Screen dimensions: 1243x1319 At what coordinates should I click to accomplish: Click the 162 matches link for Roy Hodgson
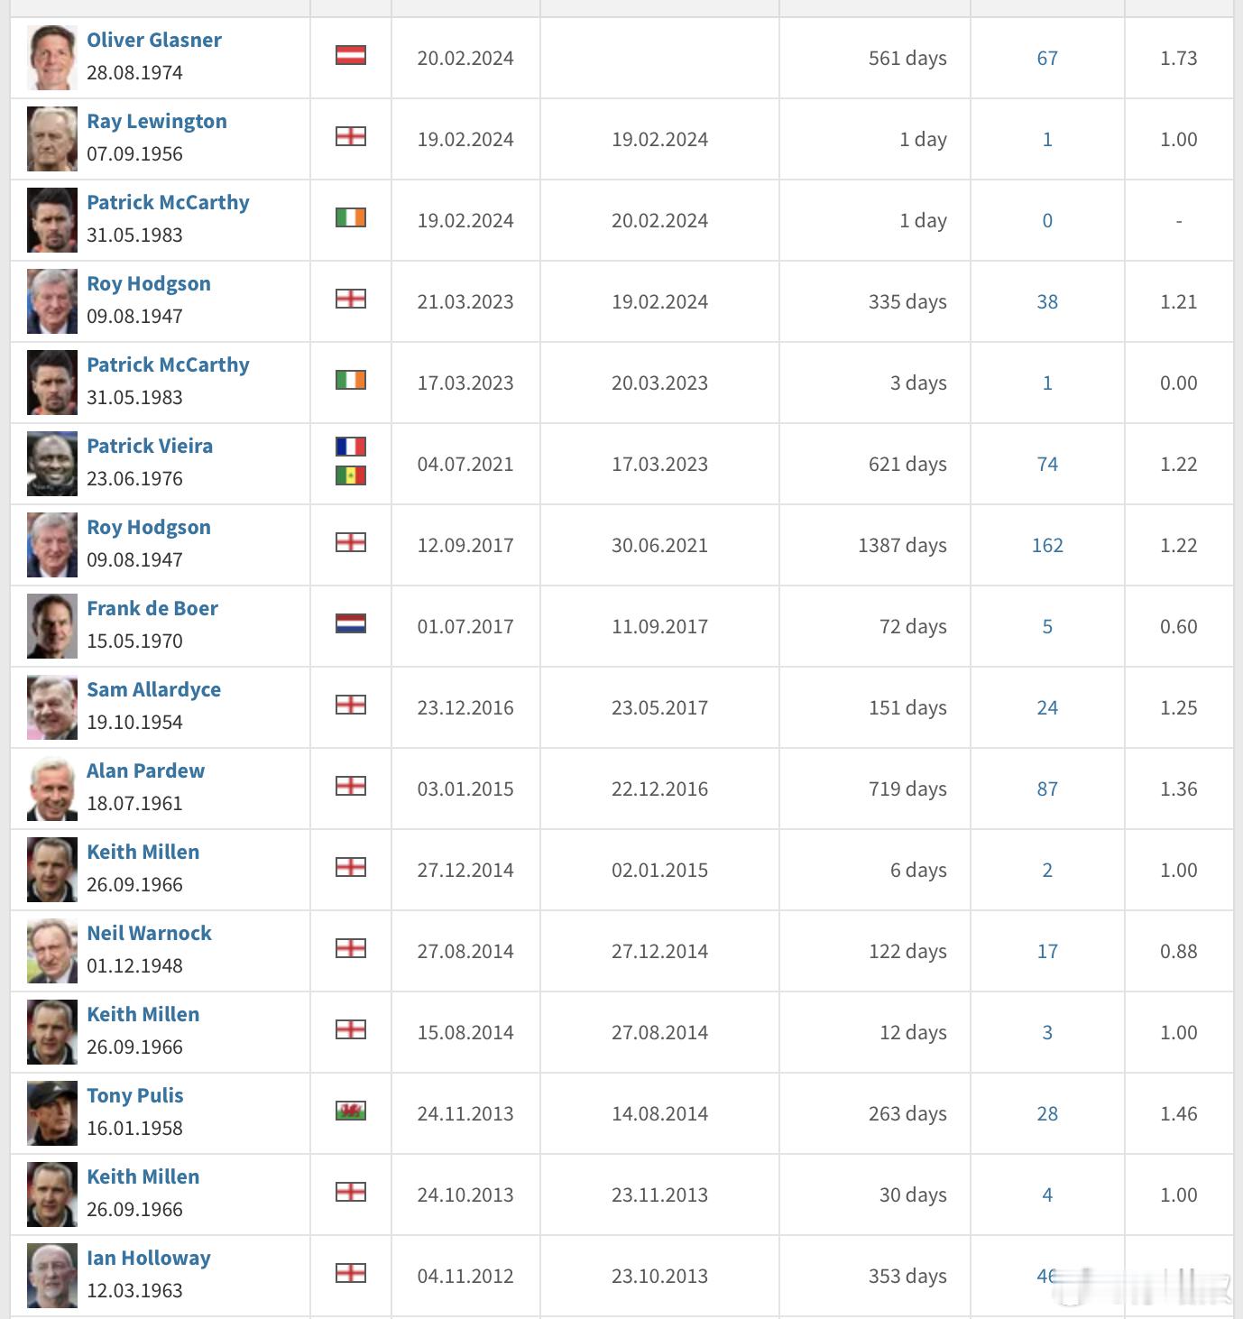(x=1047, y=545)
